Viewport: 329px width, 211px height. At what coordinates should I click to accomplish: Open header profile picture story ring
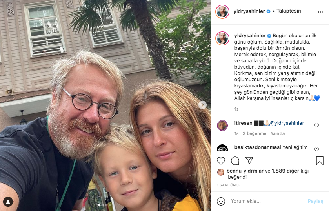point(222,12)
